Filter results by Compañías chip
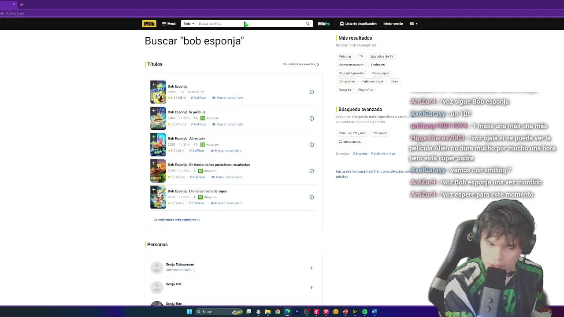Viewport: 564px width, 317px height. (x=347, y=81)
